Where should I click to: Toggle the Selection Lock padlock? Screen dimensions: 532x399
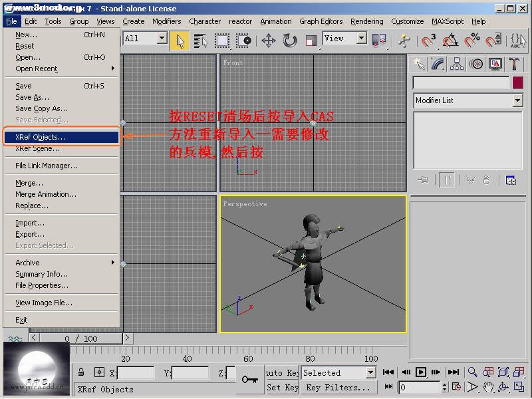(x=81, y=373)
